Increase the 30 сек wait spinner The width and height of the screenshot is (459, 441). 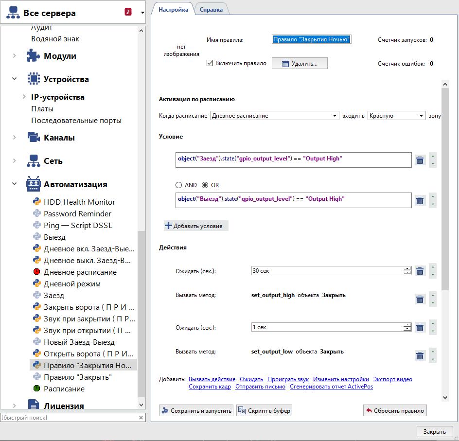407,269
